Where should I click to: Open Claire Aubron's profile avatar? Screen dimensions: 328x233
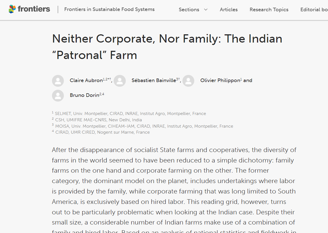click(x=58, y=81)
